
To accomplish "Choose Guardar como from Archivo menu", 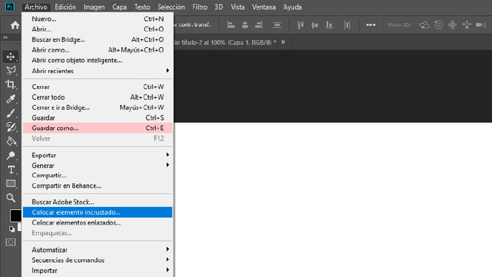I will pyautogui.click(x=55, y=128).
